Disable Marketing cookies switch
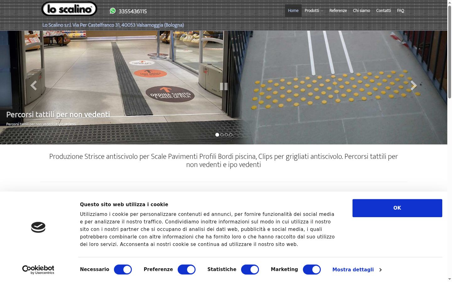Screen dimensions: 452x282 click(312, 269)
